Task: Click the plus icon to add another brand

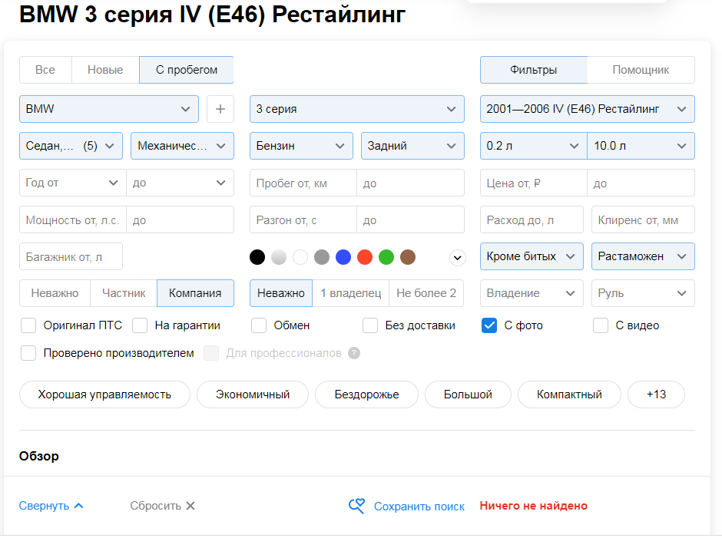Action: point(220,109)
